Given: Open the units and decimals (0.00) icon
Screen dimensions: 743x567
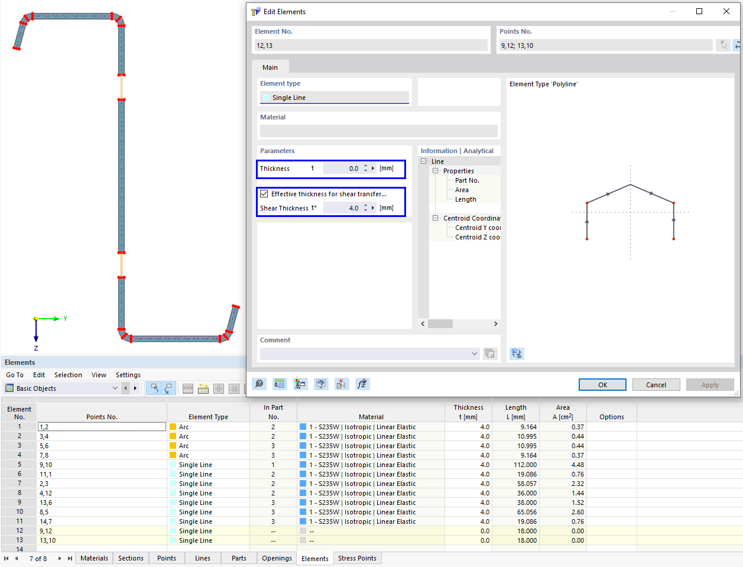Looking at the screenshot, I should [x=280, y=384].
